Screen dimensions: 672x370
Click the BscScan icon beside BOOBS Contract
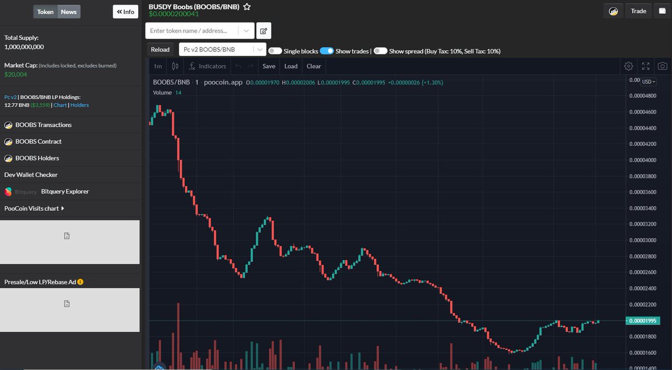pos(8,142)
